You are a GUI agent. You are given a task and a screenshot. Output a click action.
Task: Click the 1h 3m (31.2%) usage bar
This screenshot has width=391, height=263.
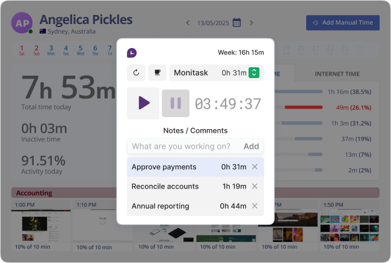tap(302, 123)
